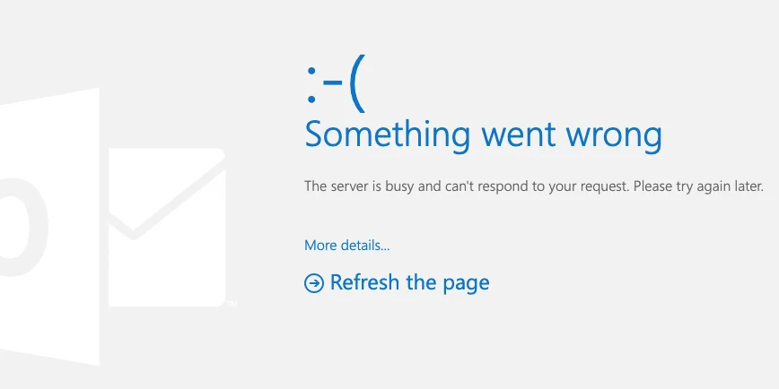Click the circled arrow icon beside Refresh
Image resolution: width=779 pixels, height=389 pixels.
coord(314,283)
